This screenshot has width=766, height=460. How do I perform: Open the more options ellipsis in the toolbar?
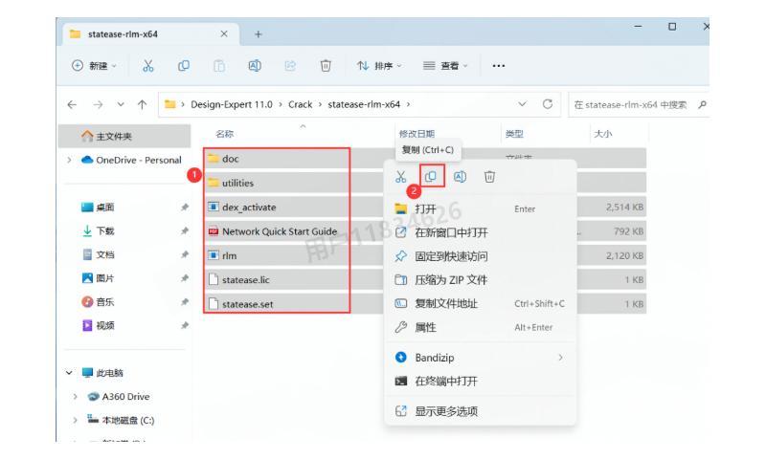pyautogui.click(x=498, y=66)
